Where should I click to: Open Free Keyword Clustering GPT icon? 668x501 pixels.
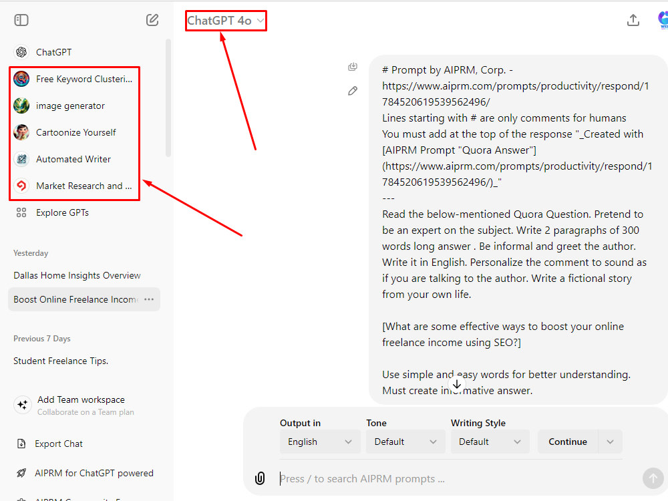pyautogui.click(x=21, y=79)
